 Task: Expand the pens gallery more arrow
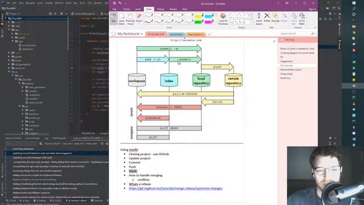216,23
